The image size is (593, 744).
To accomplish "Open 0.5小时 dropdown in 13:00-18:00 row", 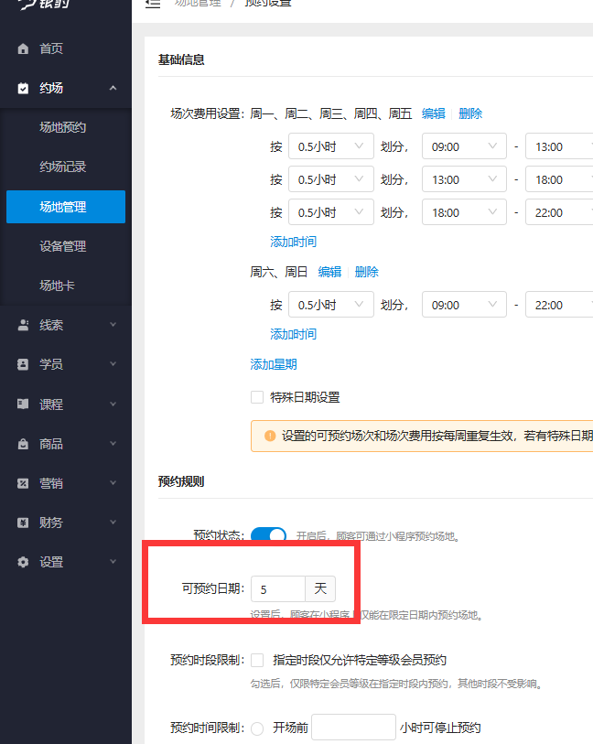I will (331, 179).
